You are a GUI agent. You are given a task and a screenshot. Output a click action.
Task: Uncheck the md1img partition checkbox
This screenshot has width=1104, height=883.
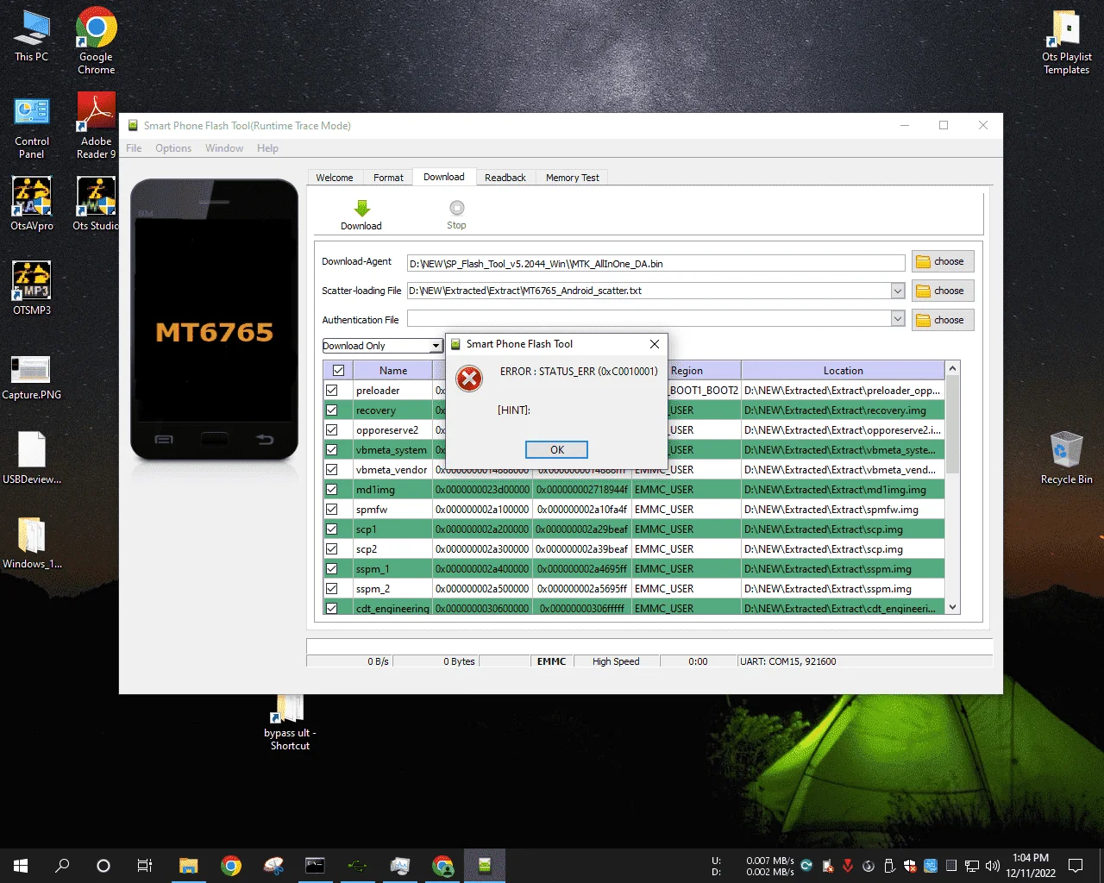tap(331, 490)
